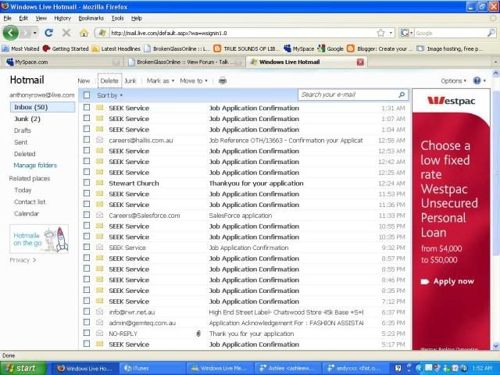Open the Junk (2) folder
This screenshot has height=375, width=500.
pos(27,119)
